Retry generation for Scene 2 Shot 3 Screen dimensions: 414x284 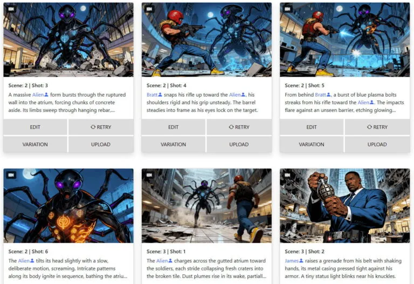(x=101, y=127)
